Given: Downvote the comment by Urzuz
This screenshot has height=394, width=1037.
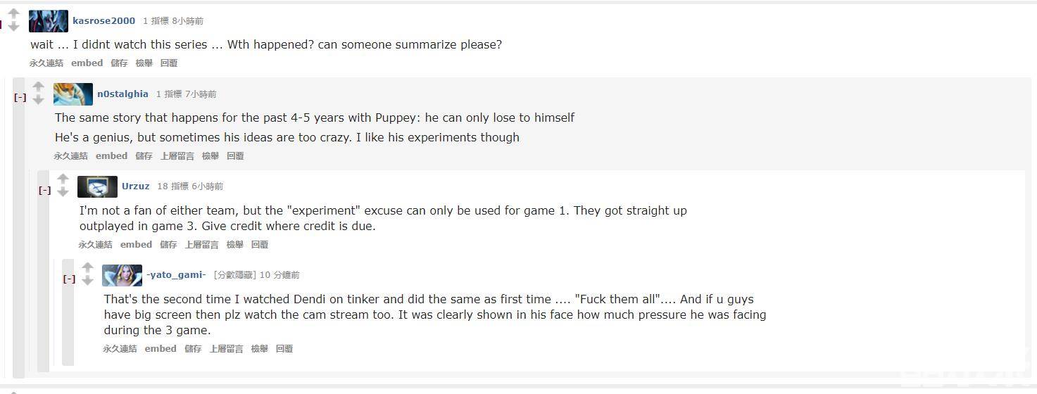Looking at the screenshot, I should tap(63, 192).
